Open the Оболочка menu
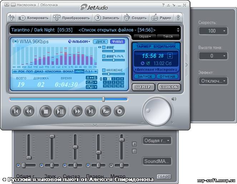The width and height of the screenshot is (237, 184). coord(49,5)
